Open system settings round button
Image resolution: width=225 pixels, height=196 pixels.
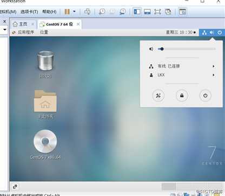(158, 96)
